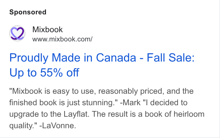
Task: Visit the www.mixbook.com/ URL
Action: click(62, 39)
